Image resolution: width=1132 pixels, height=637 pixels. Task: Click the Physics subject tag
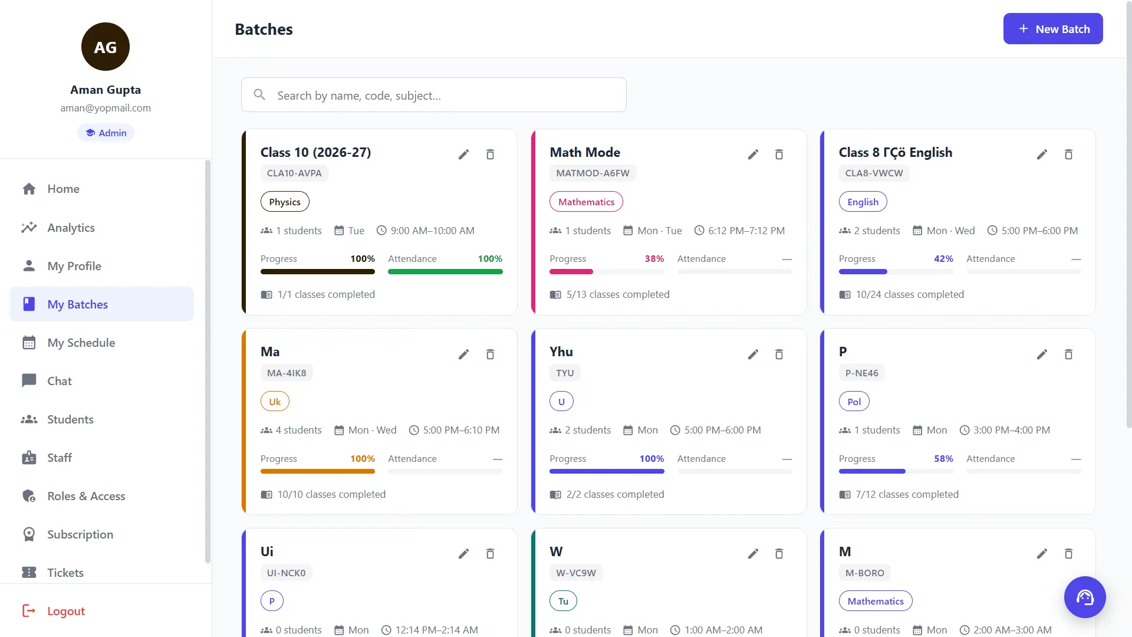[x=285, y=202]
